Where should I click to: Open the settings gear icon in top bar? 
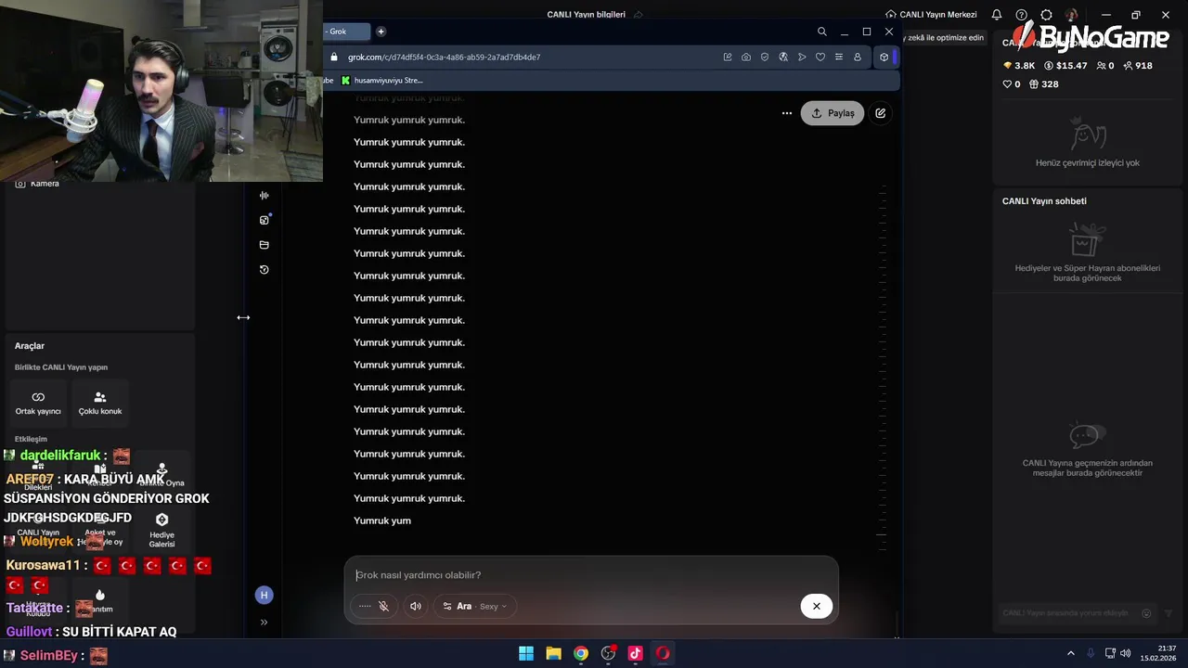(1046, 15)
